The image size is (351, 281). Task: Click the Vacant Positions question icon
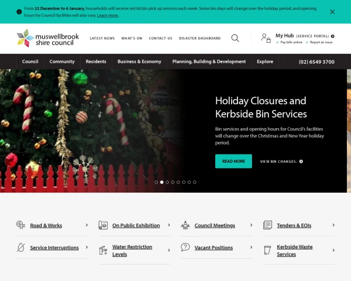[x=185, y=247]
